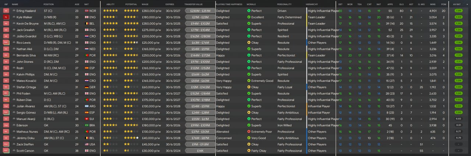The width and height of the screenshot is (471, 156).
Task: Click the player icon beside Kevin De Bruyne
Action: click(14, 23)
